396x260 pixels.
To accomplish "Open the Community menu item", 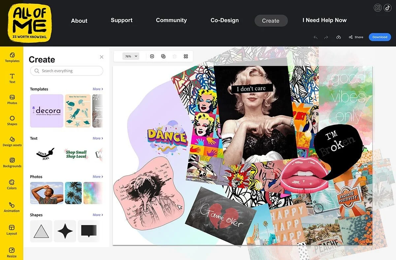I will tap(171, 20).
